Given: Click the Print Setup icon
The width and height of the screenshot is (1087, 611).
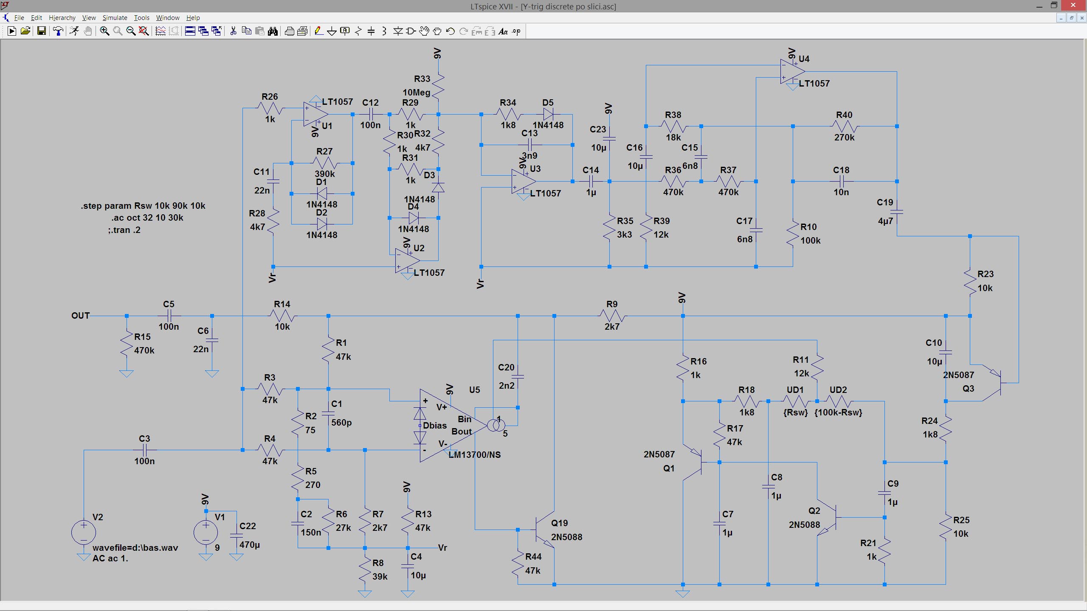Looking at the screenshot, I should pyautogui.click(x=303, y=31).
